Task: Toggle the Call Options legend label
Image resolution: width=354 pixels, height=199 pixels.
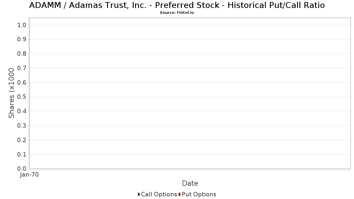Action: point(159,194)
